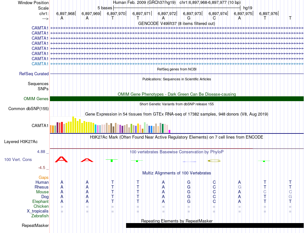Click the Layered H3K27Ac label
304x233 pixels.
(x=21, y=141)
